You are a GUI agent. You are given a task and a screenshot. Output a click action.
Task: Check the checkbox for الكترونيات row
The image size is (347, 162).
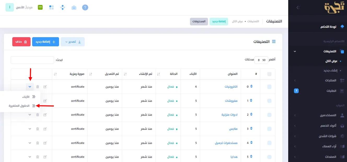[x=269, y=87]
